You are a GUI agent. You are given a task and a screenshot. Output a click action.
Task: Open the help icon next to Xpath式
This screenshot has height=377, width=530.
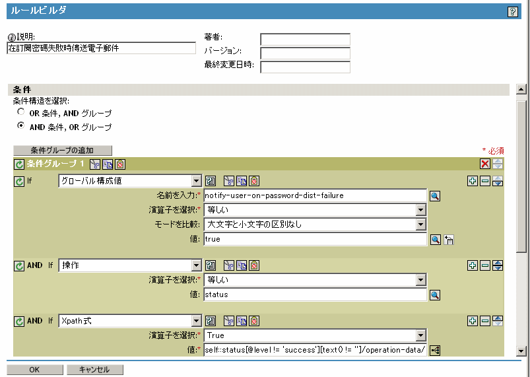pos(211,321)
